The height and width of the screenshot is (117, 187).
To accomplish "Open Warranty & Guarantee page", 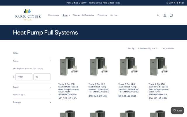I will click(x=84, y=15).
